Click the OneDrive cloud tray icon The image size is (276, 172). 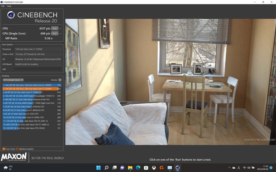click(x=234, y=168)
